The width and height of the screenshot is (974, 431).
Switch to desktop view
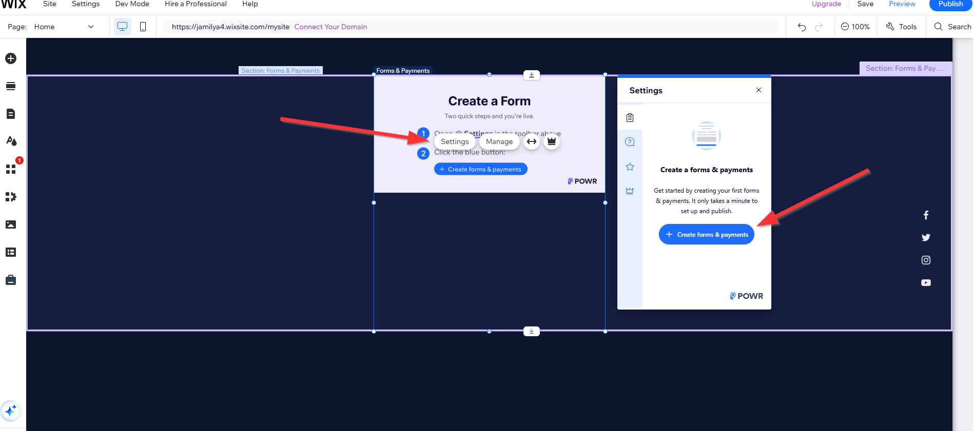(x=122, y=27)
